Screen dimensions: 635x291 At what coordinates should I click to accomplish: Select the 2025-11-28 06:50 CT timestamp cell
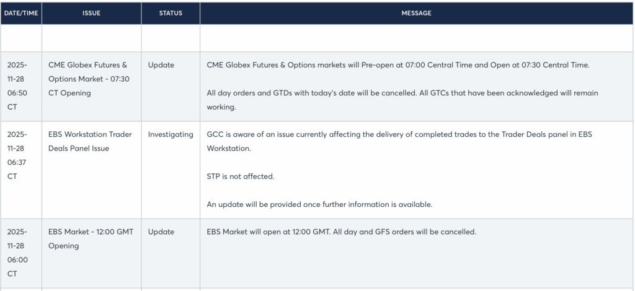[17, 85]
